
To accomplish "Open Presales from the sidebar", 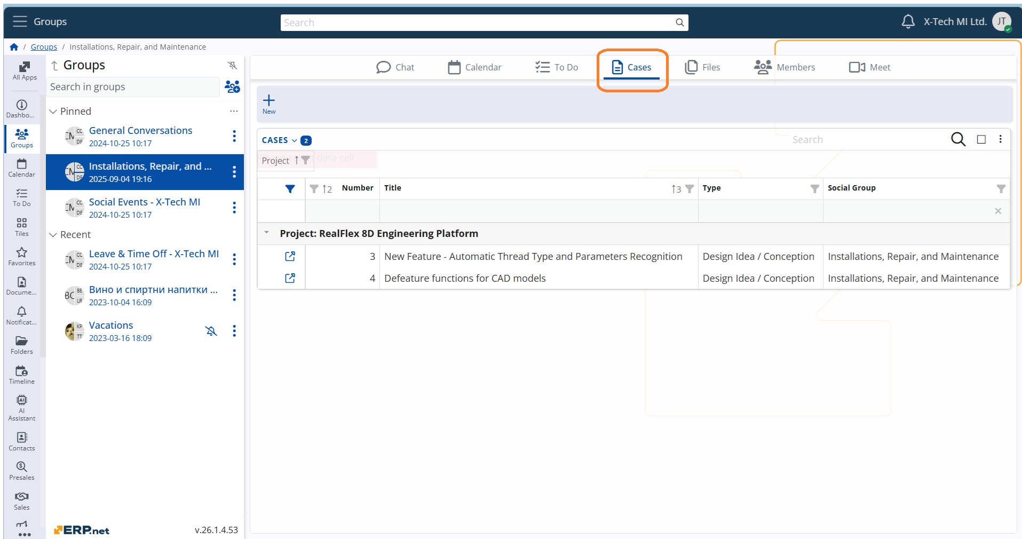I will [x=22, y=471].
